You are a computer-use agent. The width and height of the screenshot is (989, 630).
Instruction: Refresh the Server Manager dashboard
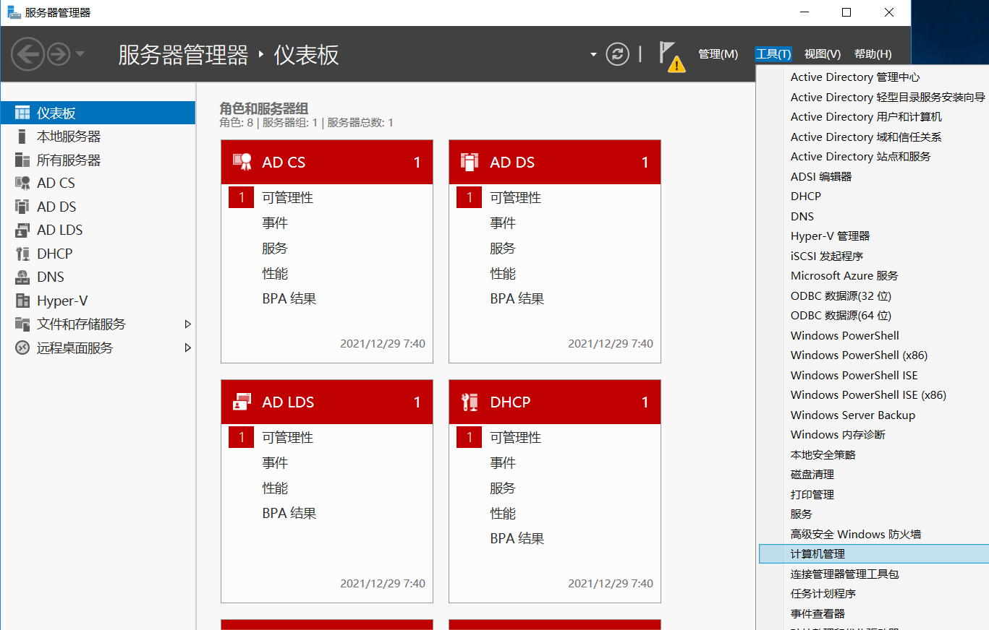[617, 54]
